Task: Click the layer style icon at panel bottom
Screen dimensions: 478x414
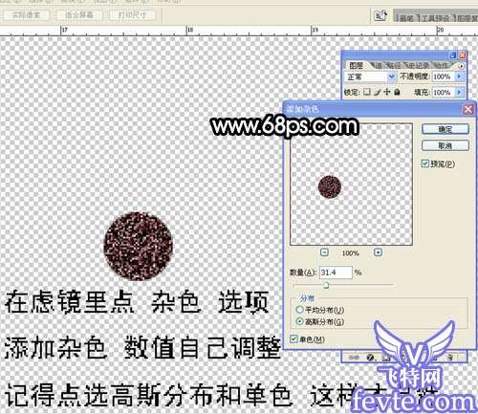Action: point(370,358)
